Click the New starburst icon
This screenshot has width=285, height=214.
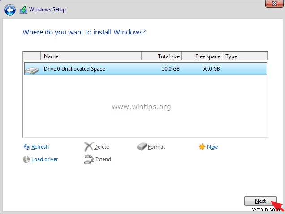coord(202,146)
